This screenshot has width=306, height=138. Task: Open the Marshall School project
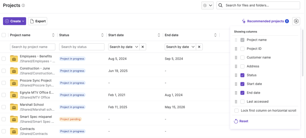point(32,105)
